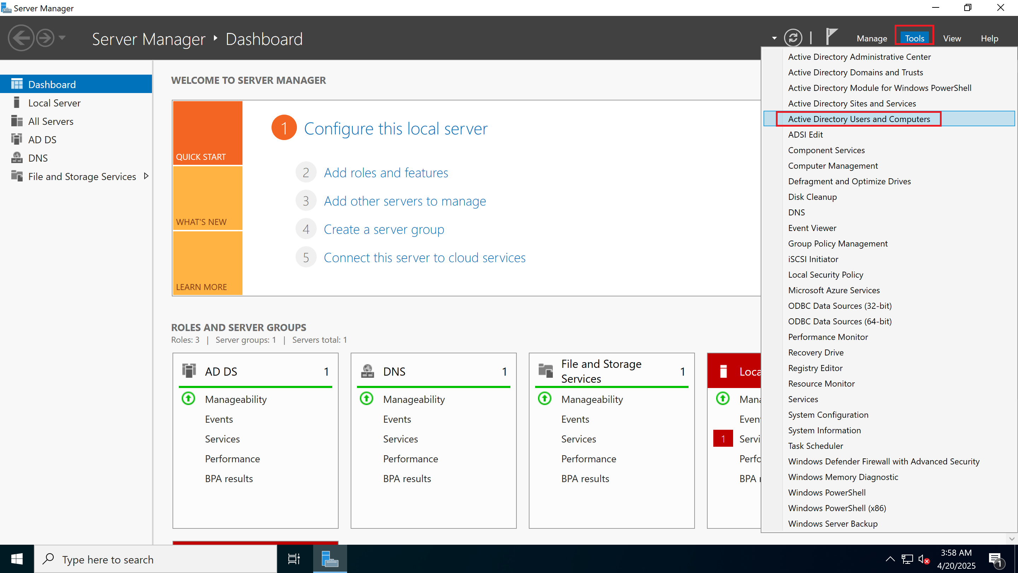Select the WHAT'S NEW tile
This screenshot has height=573, width=1018.
[x=207, y=198]
